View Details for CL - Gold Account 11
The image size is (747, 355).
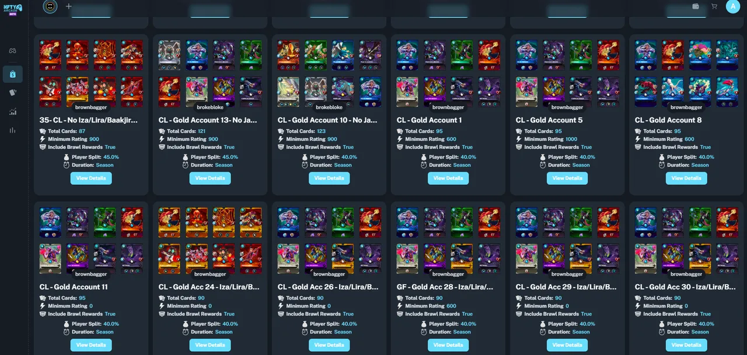point(91,344)
